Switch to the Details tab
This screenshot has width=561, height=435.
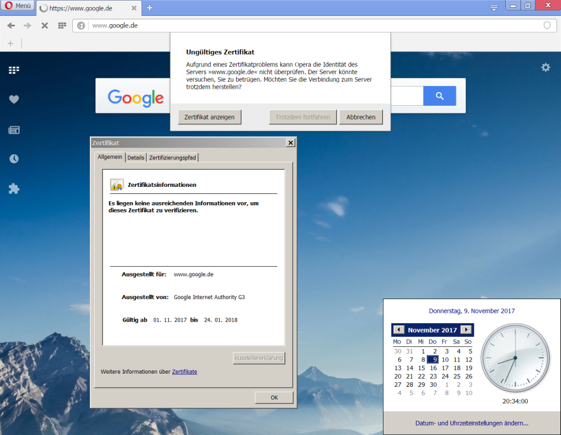click(136, 158)
